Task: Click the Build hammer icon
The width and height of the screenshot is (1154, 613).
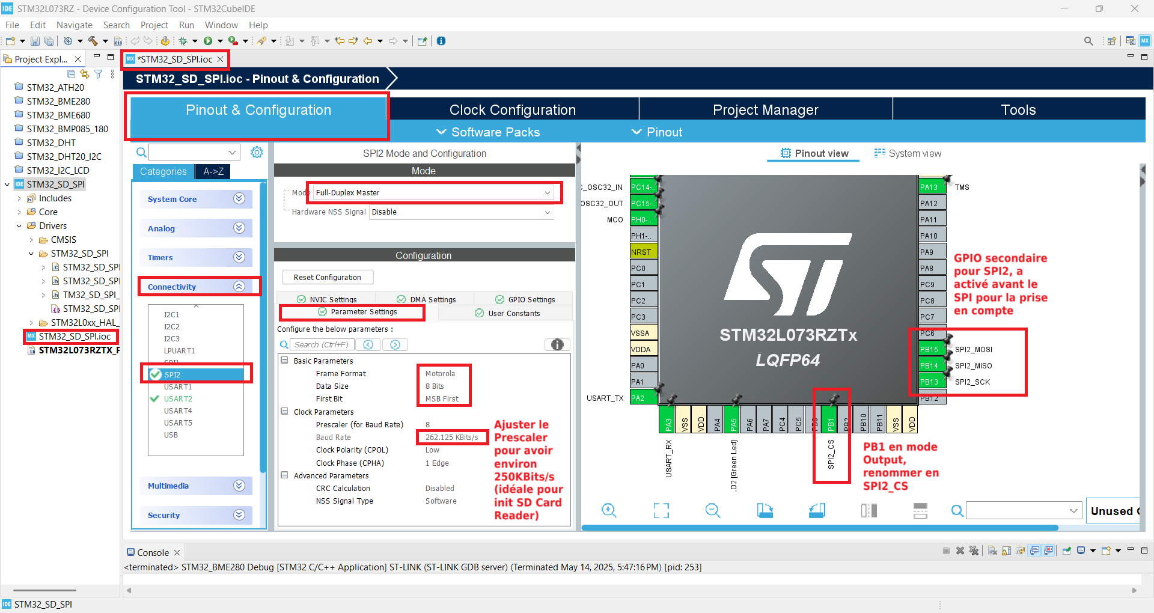Action: click(x=93, y=41)
